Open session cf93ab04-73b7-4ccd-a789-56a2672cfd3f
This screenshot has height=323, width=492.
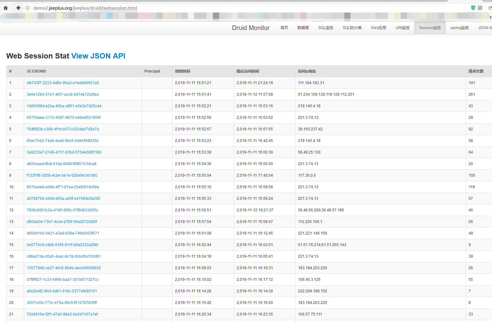62,222
